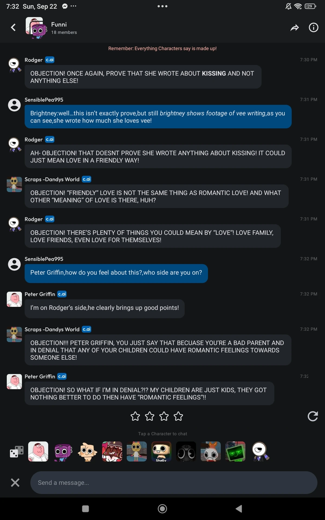Rate the response with the second star
325x520 pixels.
tap(149, 416)
